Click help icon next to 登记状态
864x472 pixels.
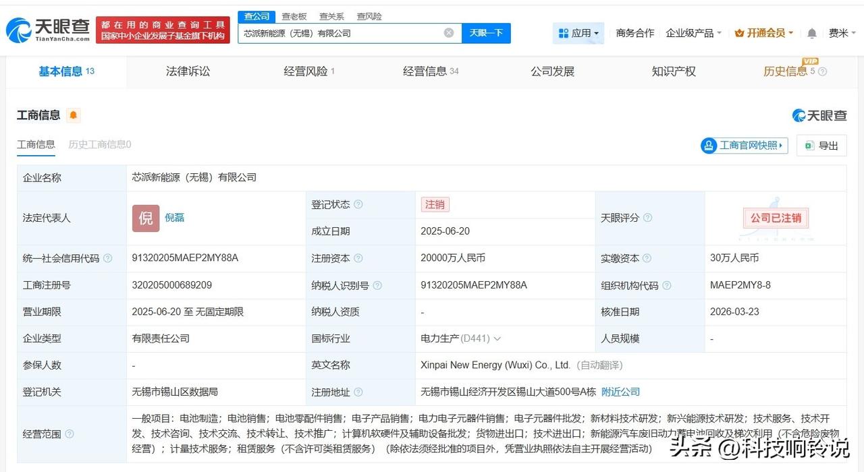pyautogui.click(x=358, y=205)
